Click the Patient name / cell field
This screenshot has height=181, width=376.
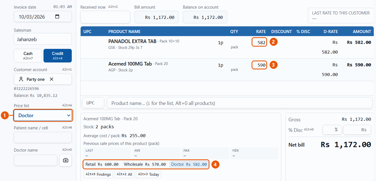click(x=43, y=137)
